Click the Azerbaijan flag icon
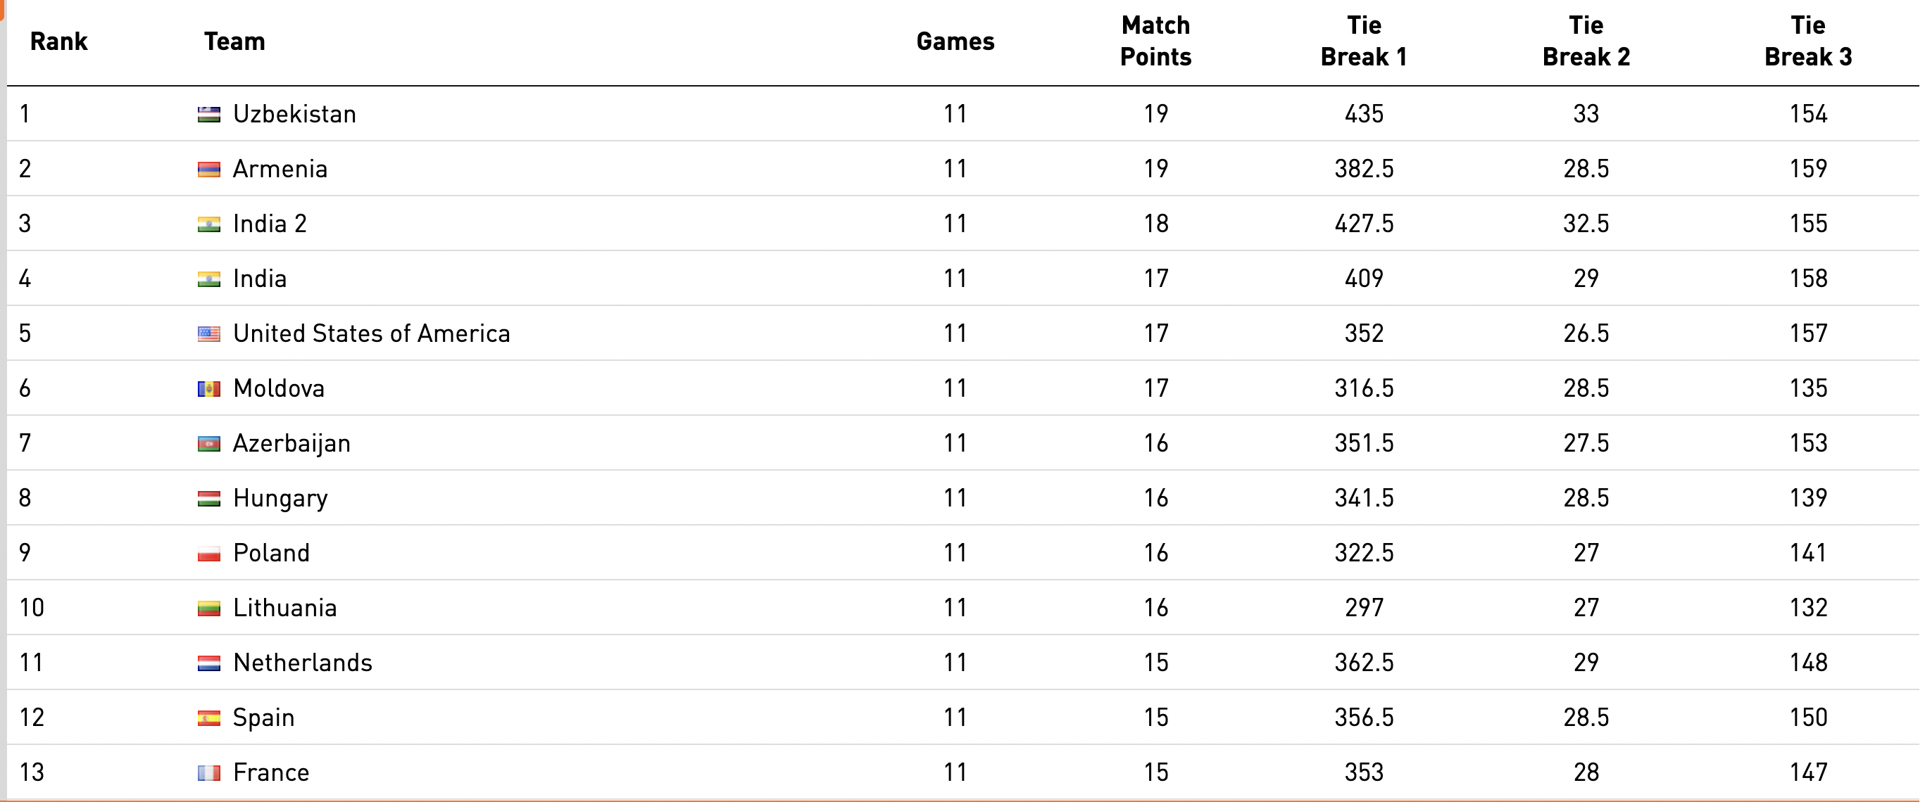 pos(208,444)
